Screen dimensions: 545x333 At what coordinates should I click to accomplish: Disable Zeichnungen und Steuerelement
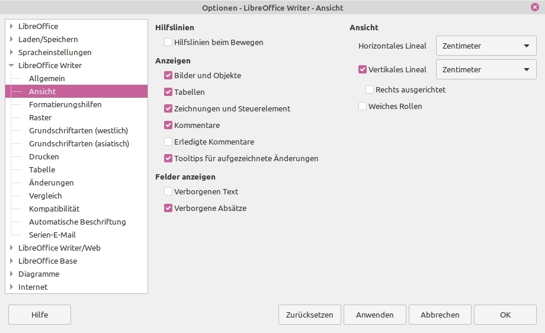click(168, 108)
